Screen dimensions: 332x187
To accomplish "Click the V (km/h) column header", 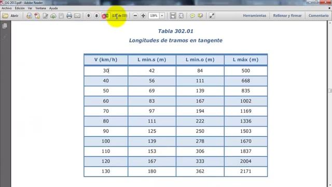I will 106,60.
